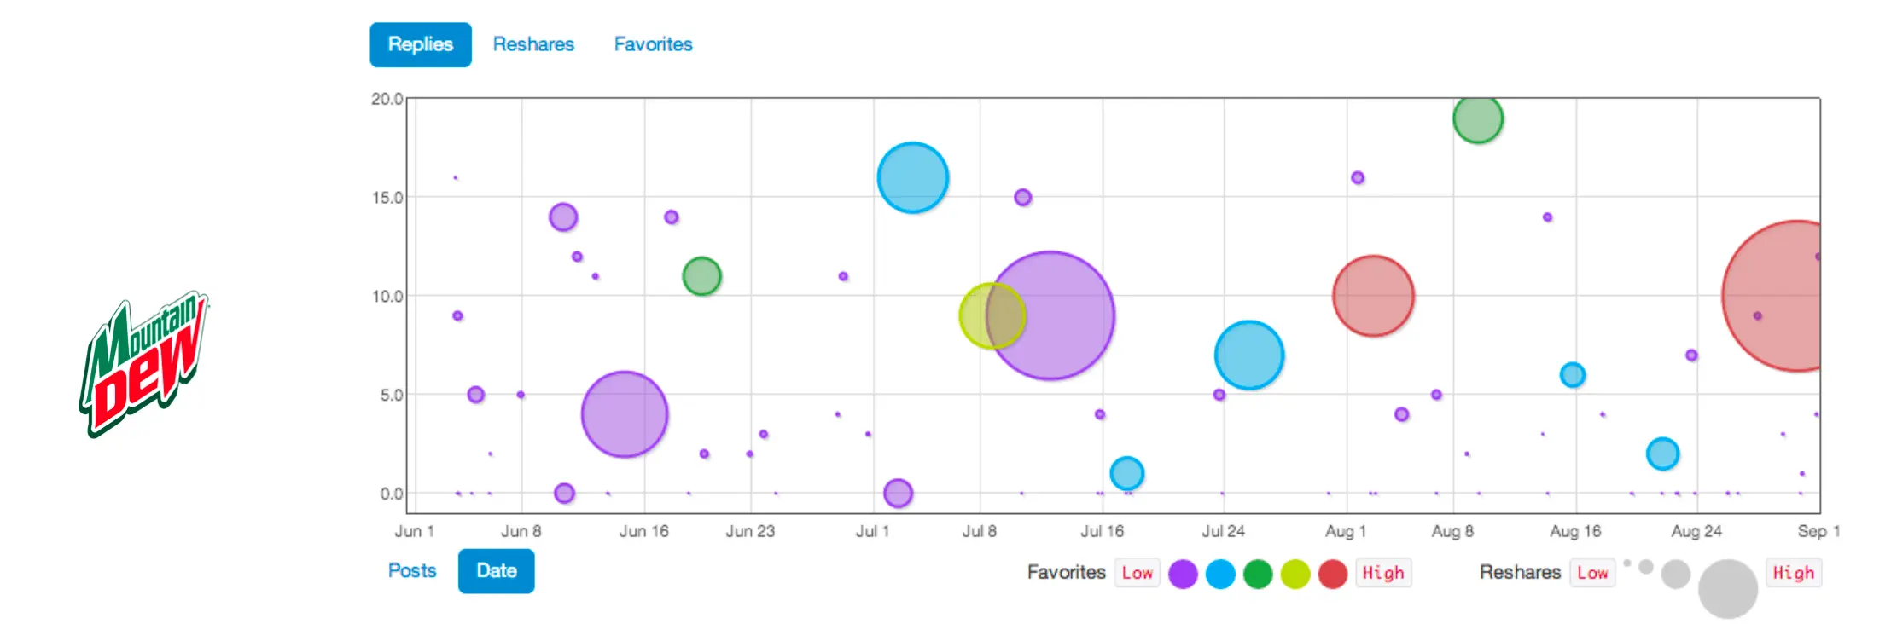Screen dimensions: 1891x624
Task: Click the purple Favorites legend swatch
Action: point(1183,574)
